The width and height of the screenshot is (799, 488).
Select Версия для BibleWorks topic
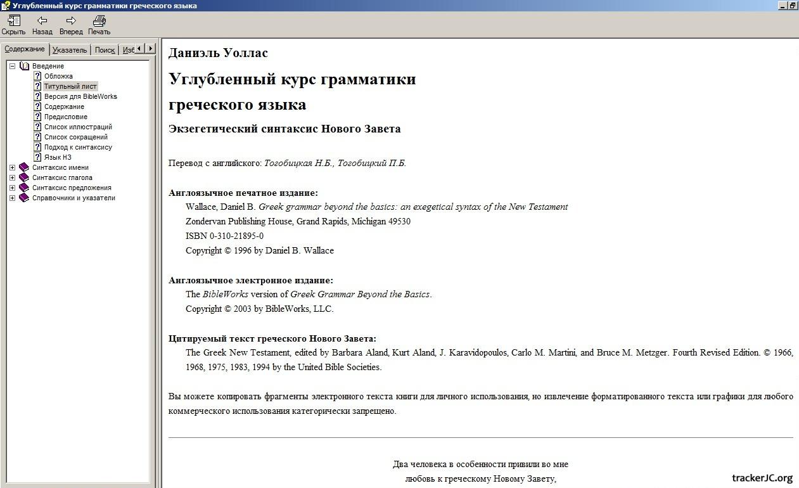[80, 96]
